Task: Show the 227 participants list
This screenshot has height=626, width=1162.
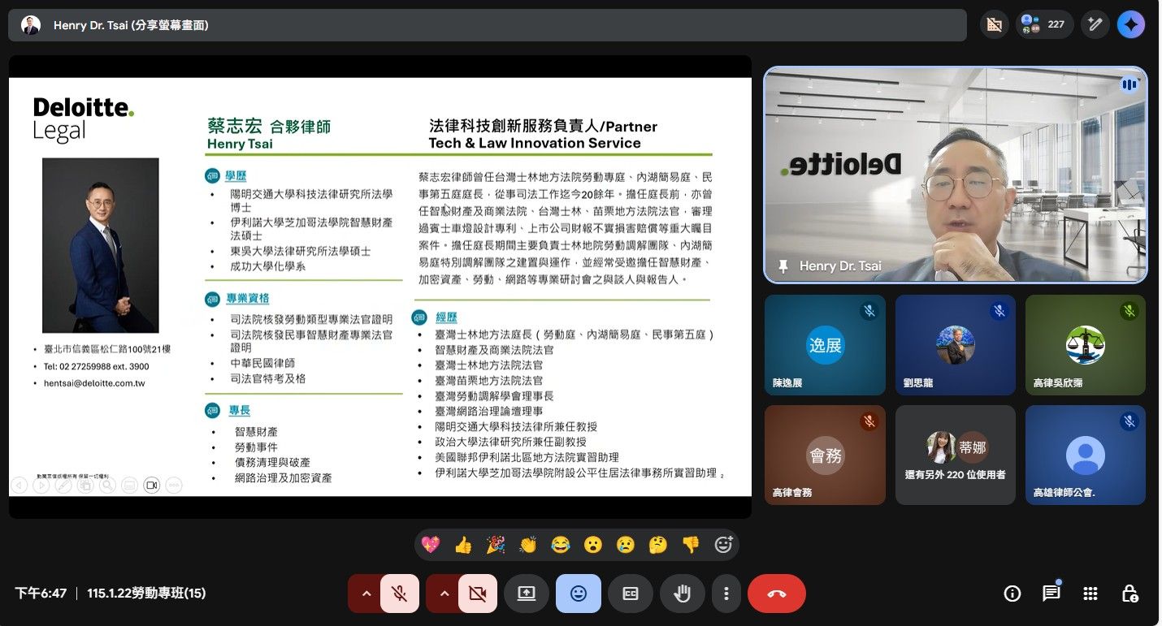Action: (x=1043, y=24)
